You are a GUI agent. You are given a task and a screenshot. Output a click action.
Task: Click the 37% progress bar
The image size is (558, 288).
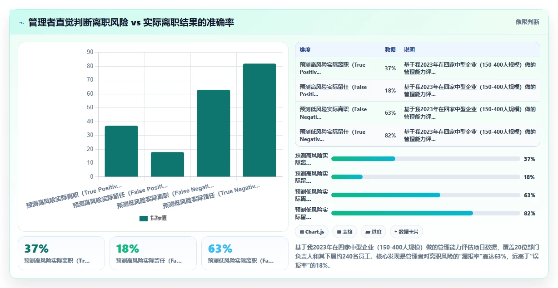[425, 159]
